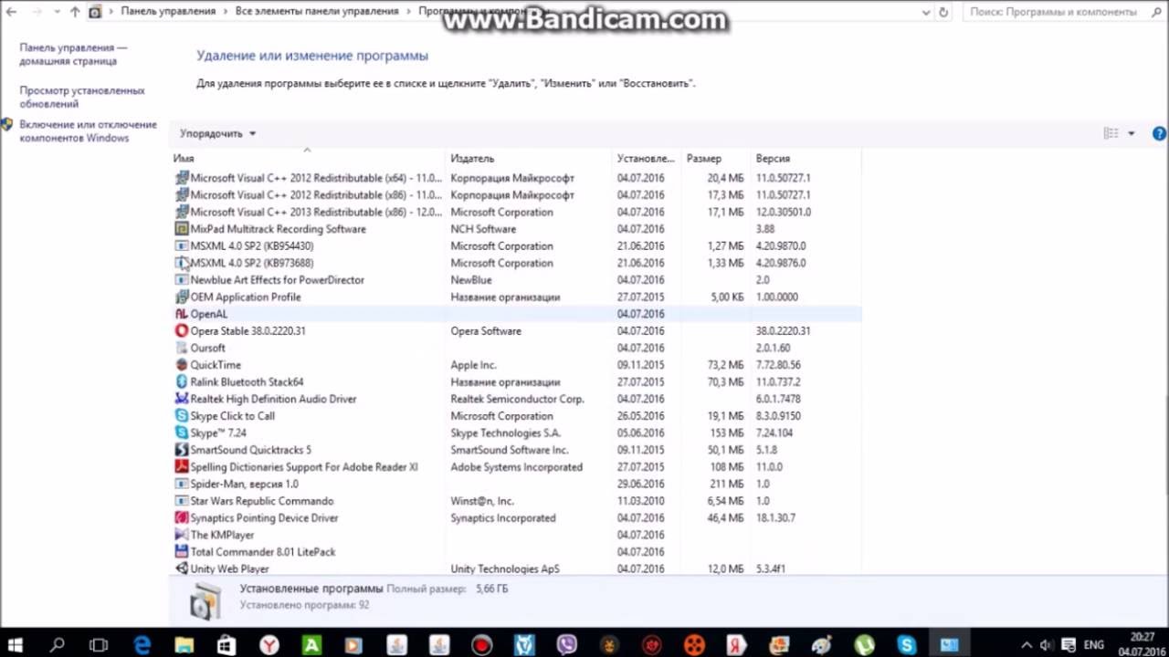The image size is (1169, 657).
Task: Go to Все элементы панели управления breadcrumb
Action: (317, 12)
